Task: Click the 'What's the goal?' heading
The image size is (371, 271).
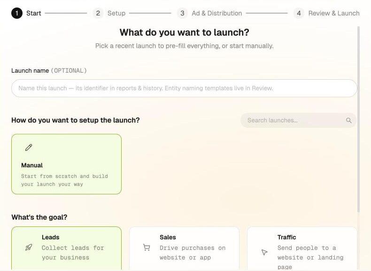Action: coord(39,217)
